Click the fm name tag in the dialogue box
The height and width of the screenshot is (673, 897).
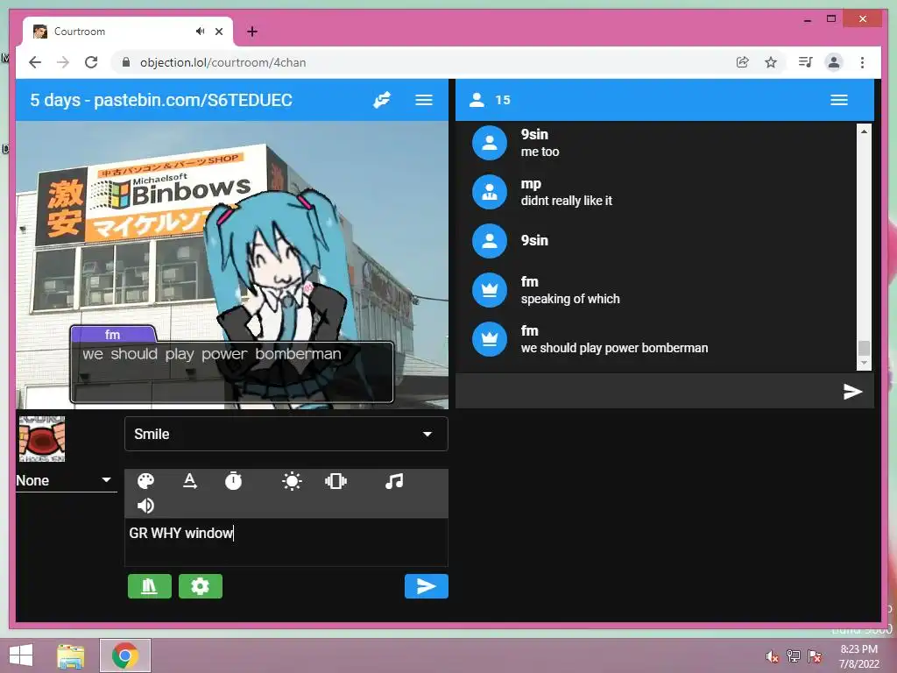113,334
